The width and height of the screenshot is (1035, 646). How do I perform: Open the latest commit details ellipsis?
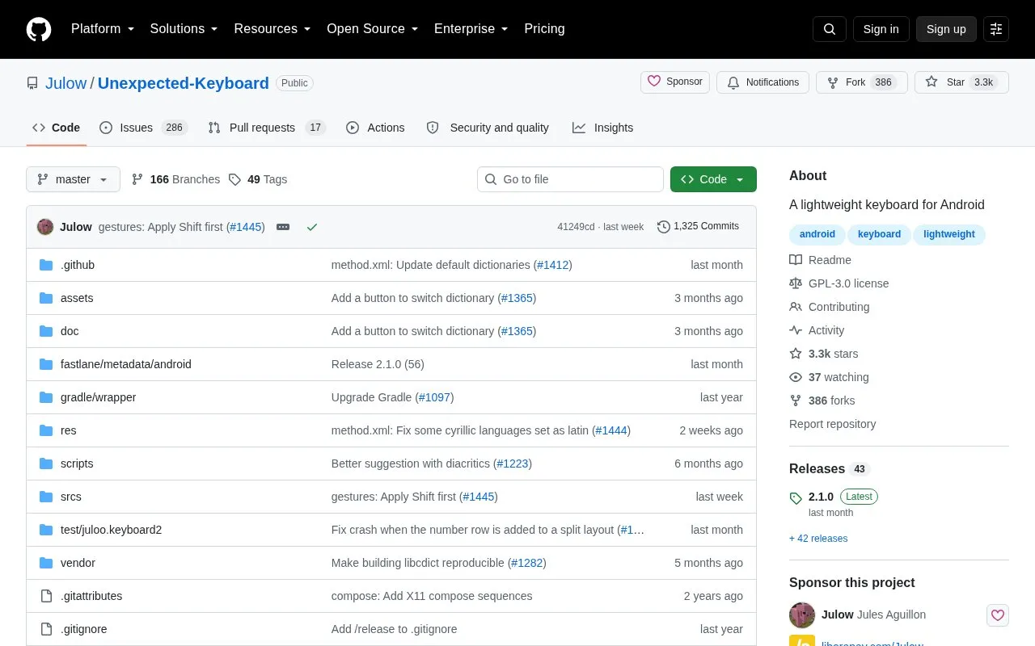(x=283, y=227)
